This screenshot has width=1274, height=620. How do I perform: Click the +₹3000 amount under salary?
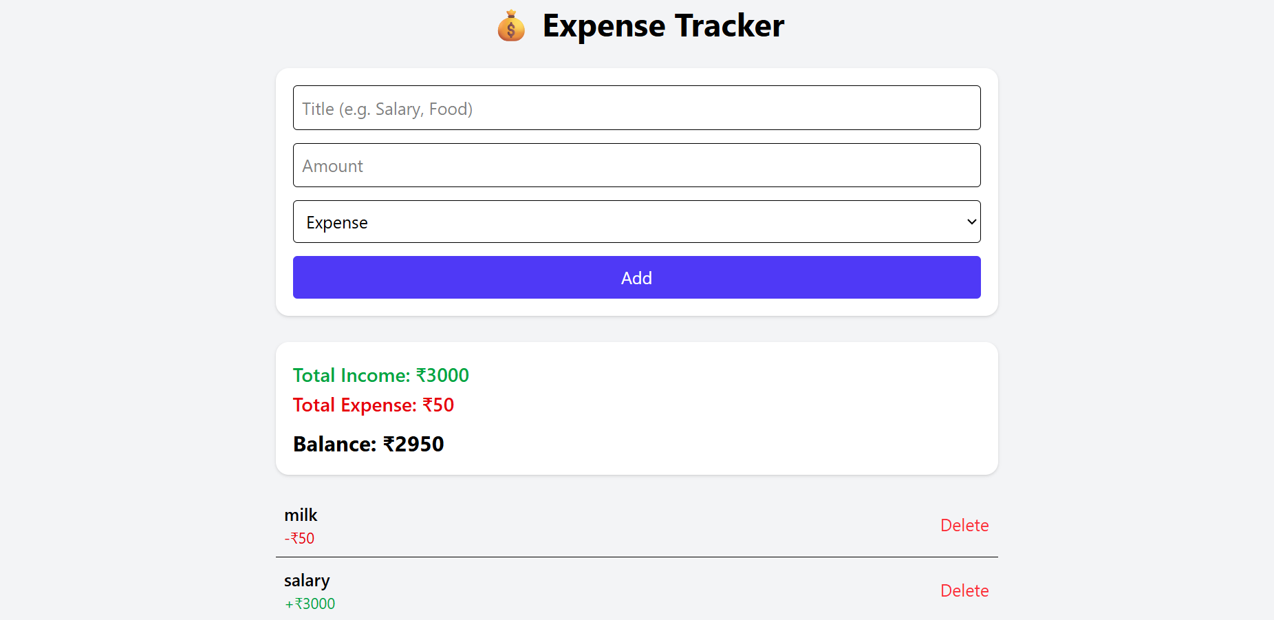point(310,603)
